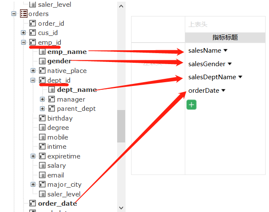Image resolution: width=269 pixels, height=212 pixels.
Task: Expand the parent_dept node
Action: click(x=42, y=109)
